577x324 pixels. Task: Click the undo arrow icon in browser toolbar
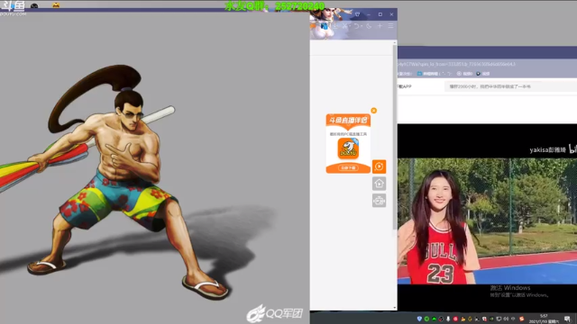tap(356, 26)
